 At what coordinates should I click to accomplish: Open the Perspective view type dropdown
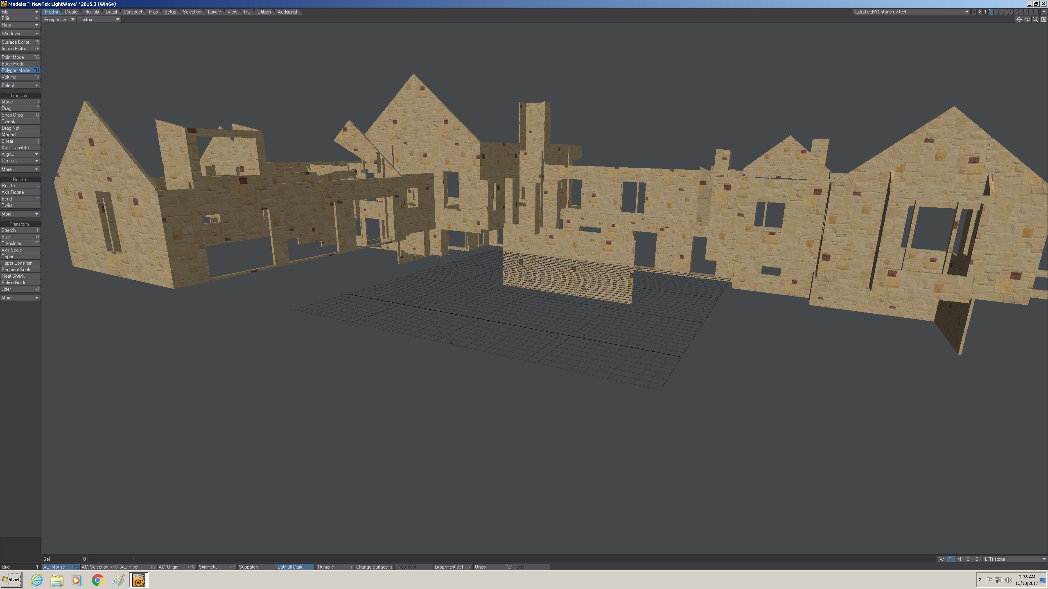pos(59,20)
